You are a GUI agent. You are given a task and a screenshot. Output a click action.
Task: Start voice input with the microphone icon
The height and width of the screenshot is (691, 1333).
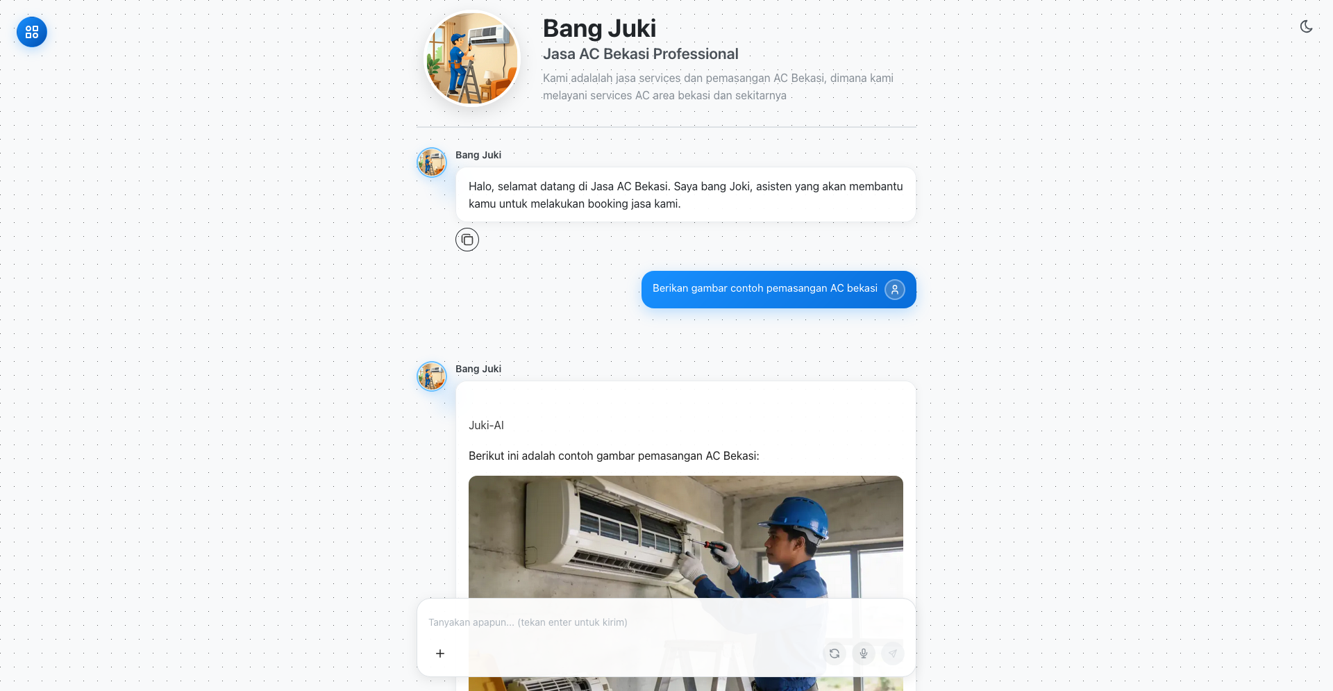coord(864,653)
